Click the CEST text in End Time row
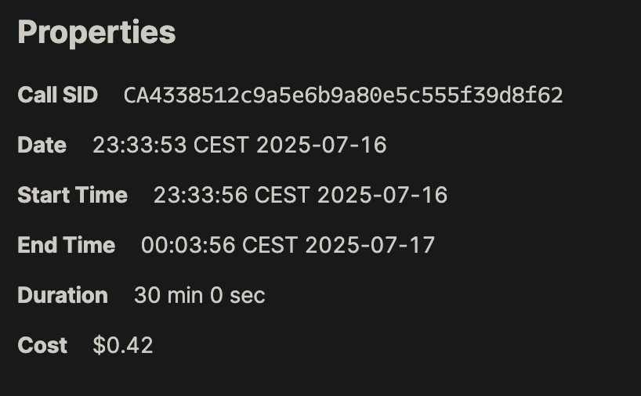Image resolution: width=641 pixels, height=396 pixels. (270, 245)
